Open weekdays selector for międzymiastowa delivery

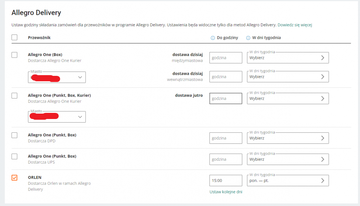288,58
